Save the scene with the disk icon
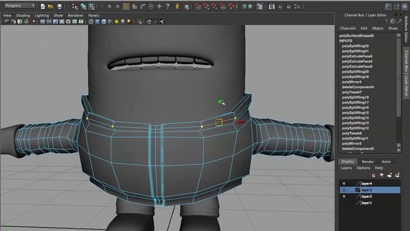Screen dimensions: 410x231 [x=60, y=6]
